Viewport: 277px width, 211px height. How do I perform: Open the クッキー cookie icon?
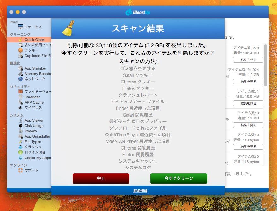tap(21, 50)
